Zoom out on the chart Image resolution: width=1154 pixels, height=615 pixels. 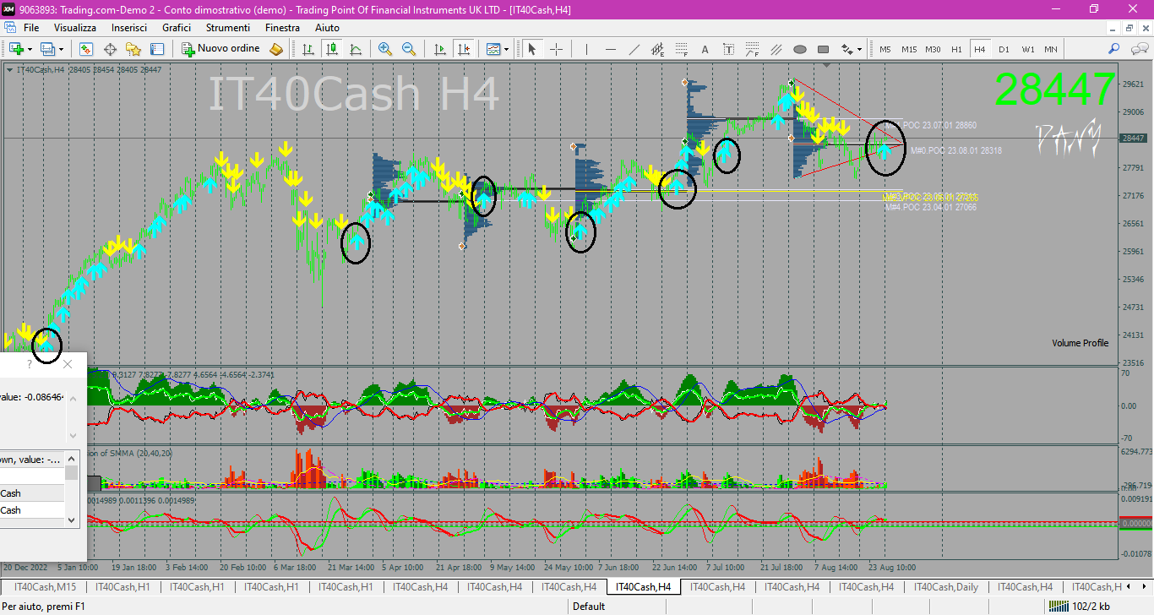click(409, 49)
